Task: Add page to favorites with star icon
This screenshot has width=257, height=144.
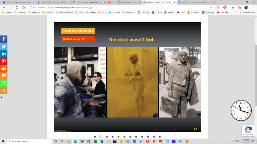Action: click(211, 7)
